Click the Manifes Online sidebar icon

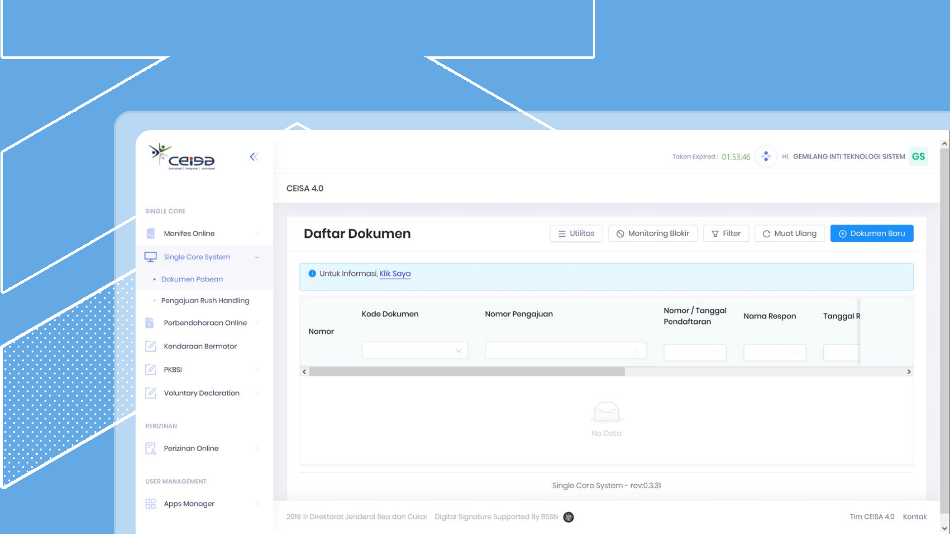pos(151,233)
